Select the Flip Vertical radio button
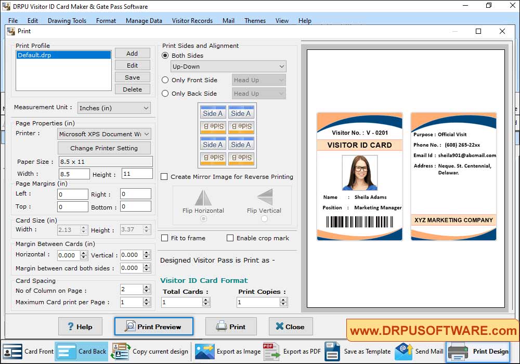Viewport: 520px width, 364px height. (264, 218)
